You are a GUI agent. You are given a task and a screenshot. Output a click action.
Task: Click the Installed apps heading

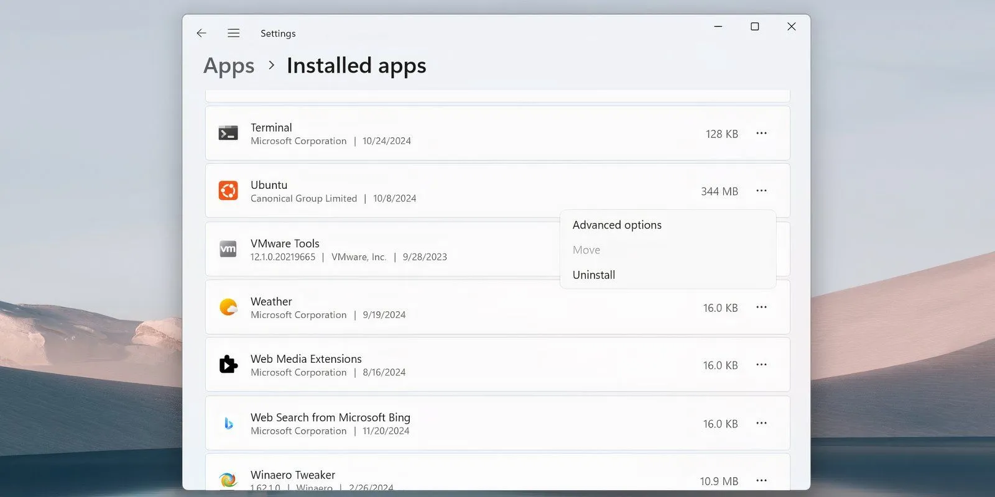tap(356, 65)
